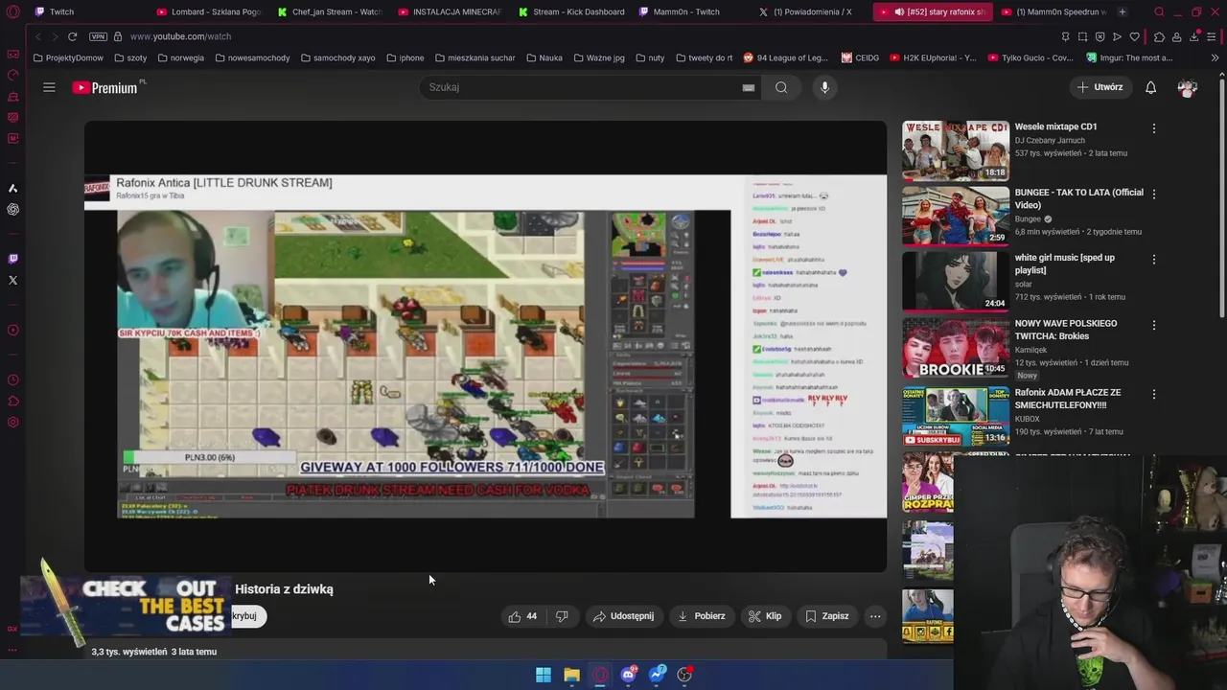Click the Udostępnij share button
The width and height of the screenshot is (1227, 690).
[x=623, y=616]
